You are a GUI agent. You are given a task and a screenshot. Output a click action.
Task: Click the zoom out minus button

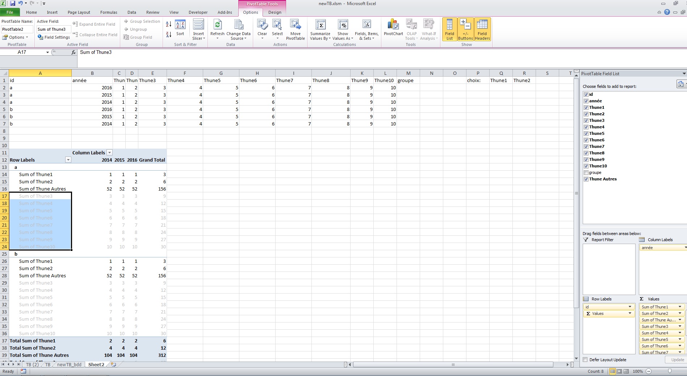tap(648, 371)
